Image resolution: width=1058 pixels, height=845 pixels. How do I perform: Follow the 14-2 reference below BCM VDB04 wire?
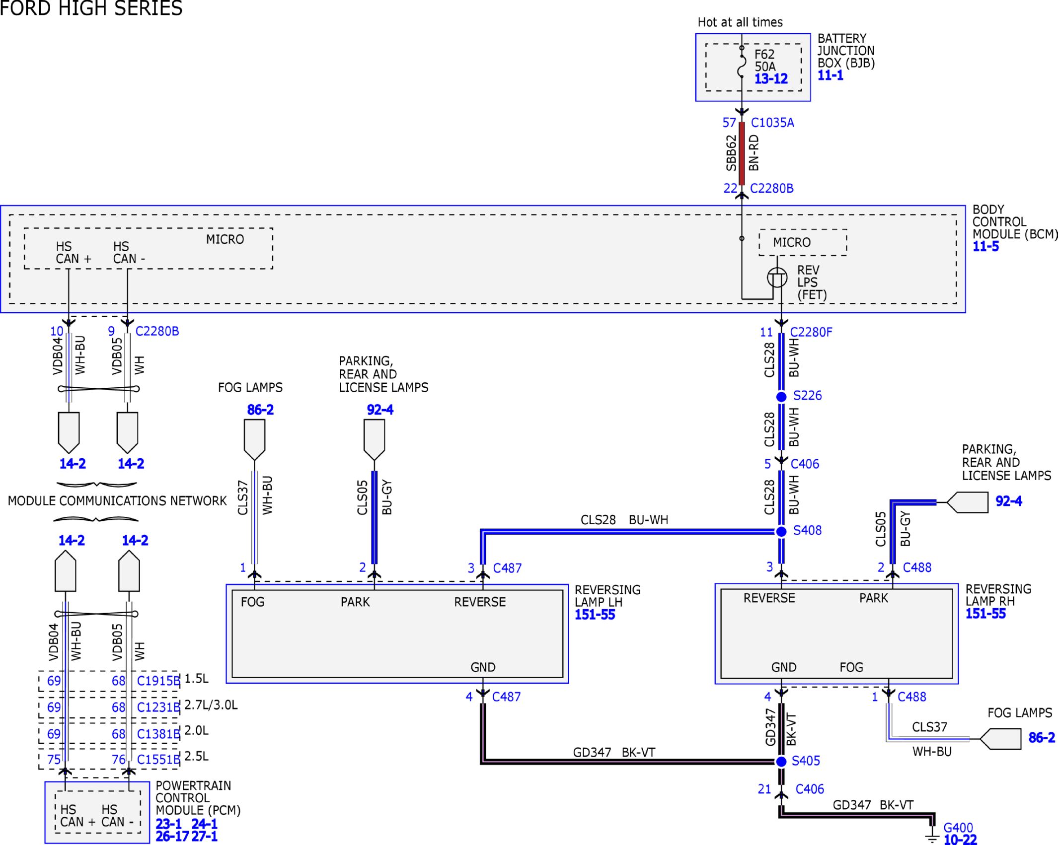(x=73, y=464)
